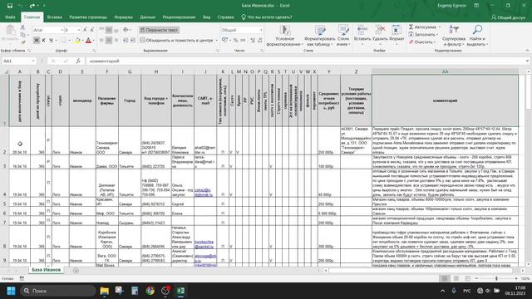This screenshot has width=532, height=299.
Task: Apply the red font color swatch
Action: (x=88, y=41)
